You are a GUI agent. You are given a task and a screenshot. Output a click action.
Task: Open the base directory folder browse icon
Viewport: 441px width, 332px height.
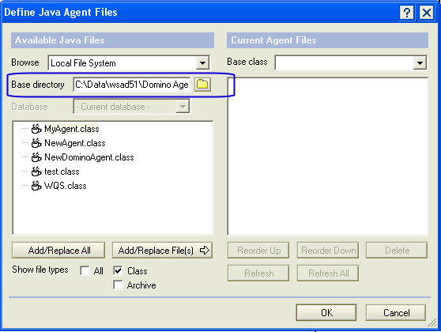(202, 85)
